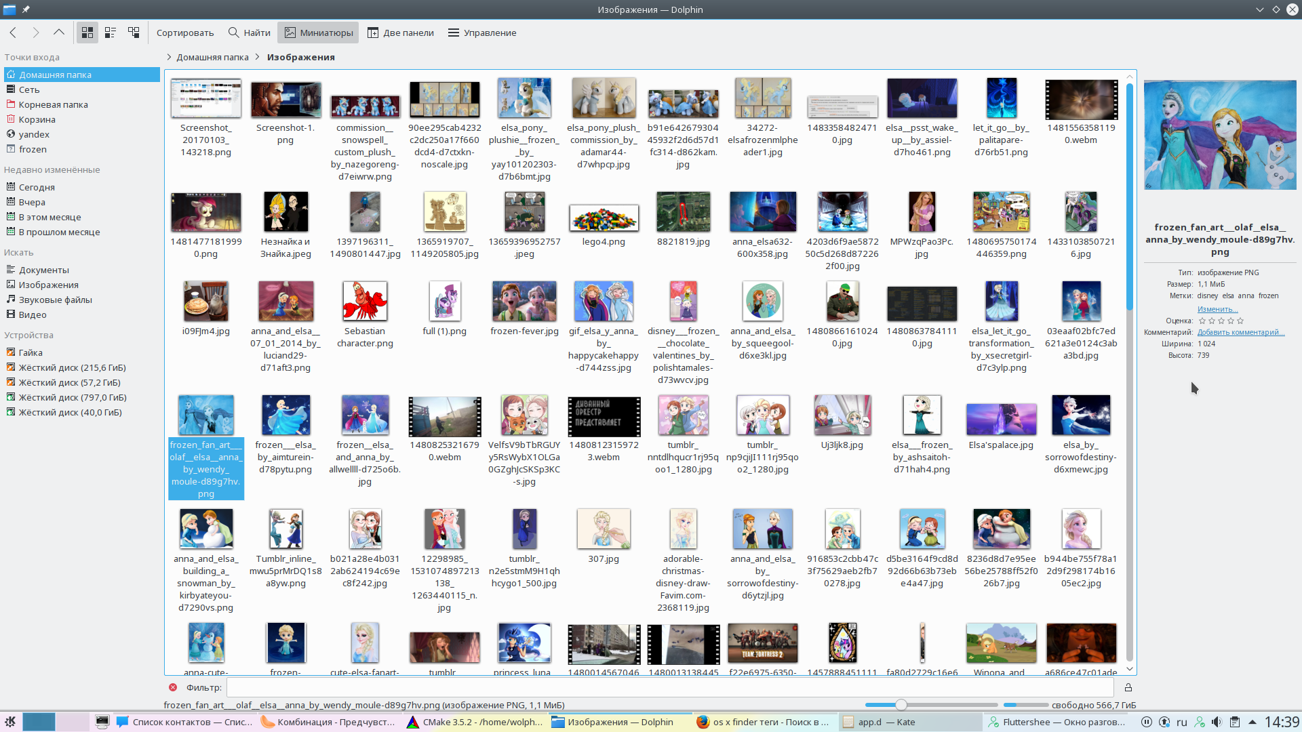Click the scrollbar down arrow
Viewport: 1302px width, 732px height.
(1130, 670)
